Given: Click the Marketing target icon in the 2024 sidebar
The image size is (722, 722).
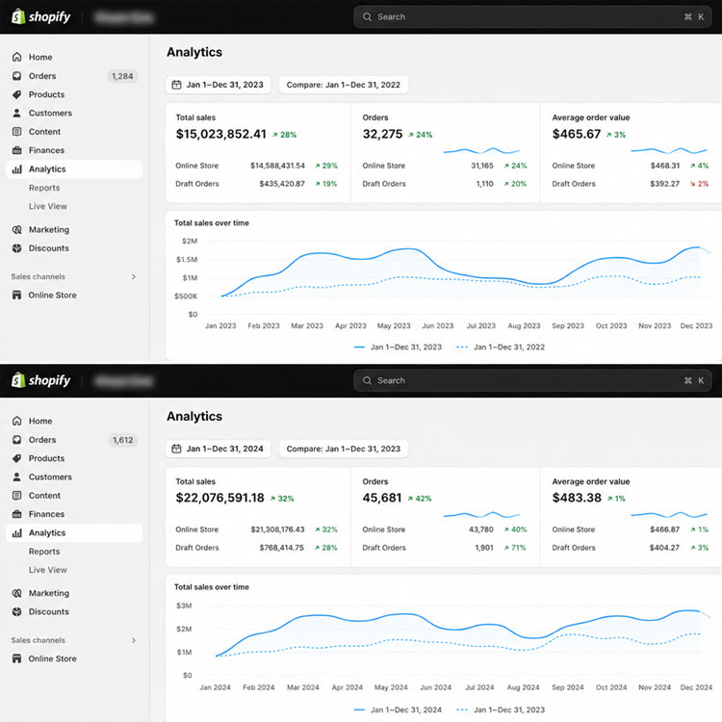Looking at the screenshot, I should (x=17, y=593).
